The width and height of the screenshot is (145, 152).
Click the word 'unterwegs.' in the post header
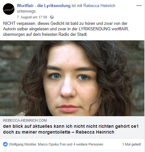[x=27, y=11]
